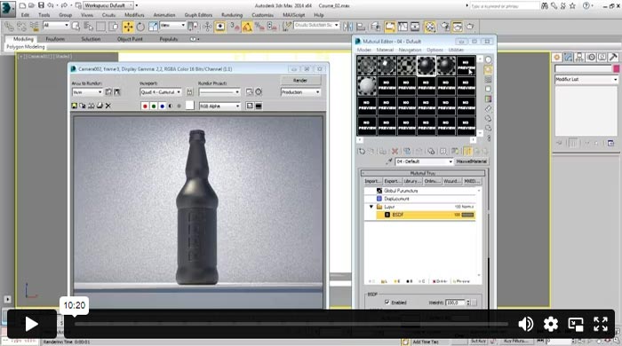Collapse the Layer tree node

click(x=371, y=207)
